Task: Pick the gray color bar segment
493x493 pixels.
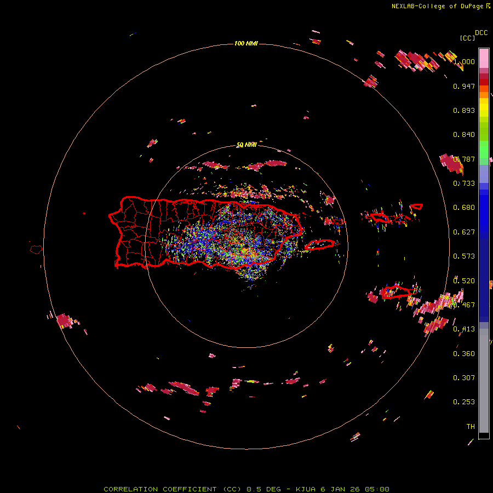Action: (x=484, y=381)
